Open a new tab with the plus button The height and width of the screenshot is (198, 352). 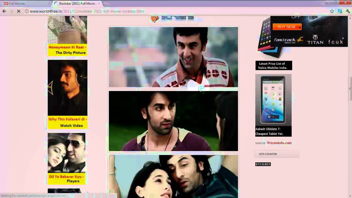tap(106, 4)
